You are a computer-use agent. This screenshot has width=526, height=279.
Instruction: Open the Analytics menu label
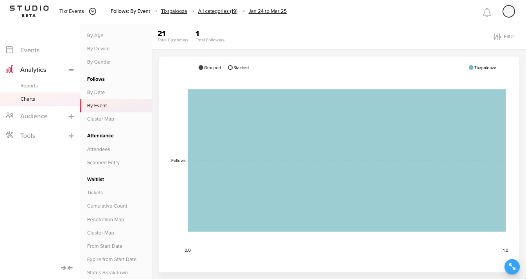click(x=33, y=69)
